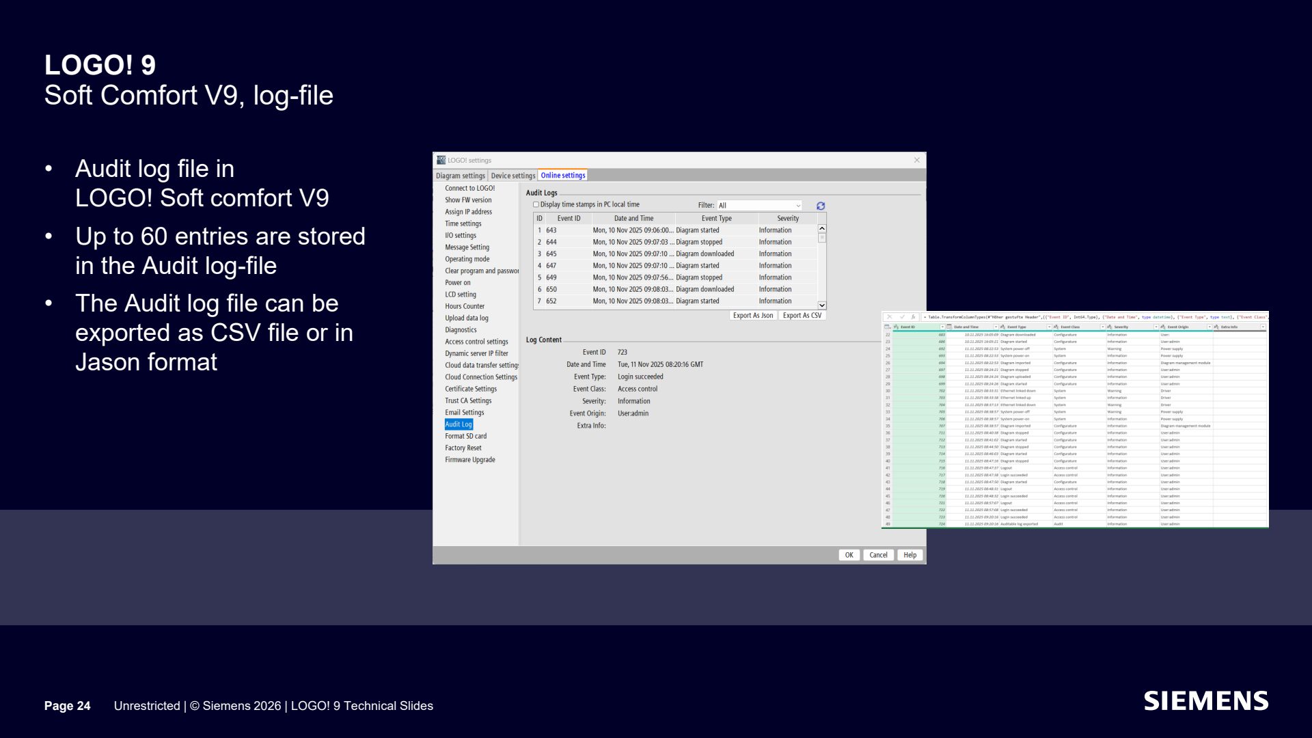Select Connect to LOGO! in the sidebar
The height and width of the screenshot is (738, 1312).
(470, 188)
